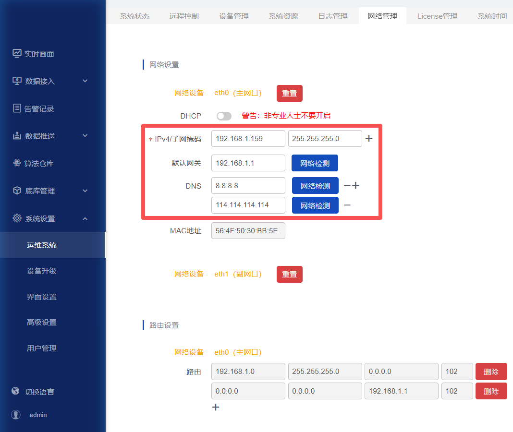Image resolution: width=513 pixels, height=432 pixels.
Task: Switch to the License管理 tab
Action: click(x=437, y=16)
